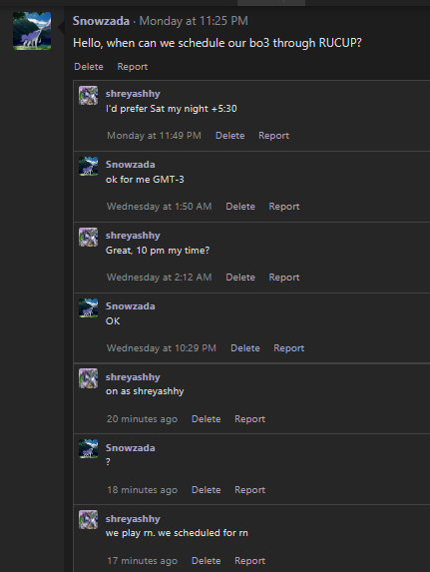The width and height of the screenshot is (430, 572).
Task: Click shreyashhy's avatar on the 'on as shreyashhy' comment
Action: pyautogui.click(x=88, y=378)
